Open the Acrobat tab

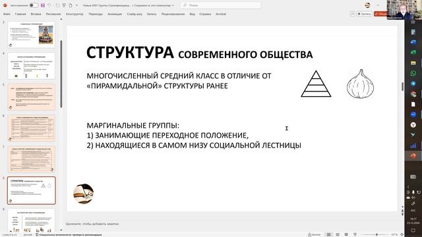click(221, 14)
